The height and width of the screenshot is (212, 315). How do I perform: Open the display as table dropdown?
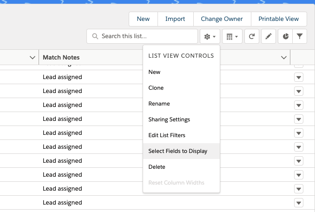click(232, 36)
